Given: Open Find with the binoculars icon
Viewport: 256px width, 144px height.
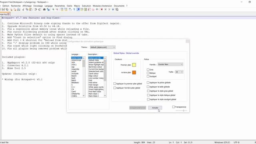Looking at the screenshot, I should 44,10.
